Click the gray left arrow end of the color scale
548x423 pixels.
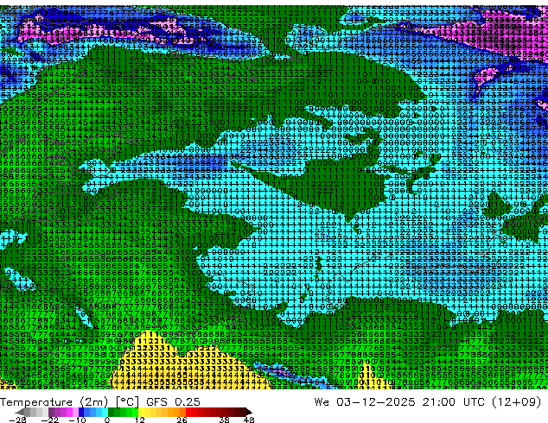(19, 412)
